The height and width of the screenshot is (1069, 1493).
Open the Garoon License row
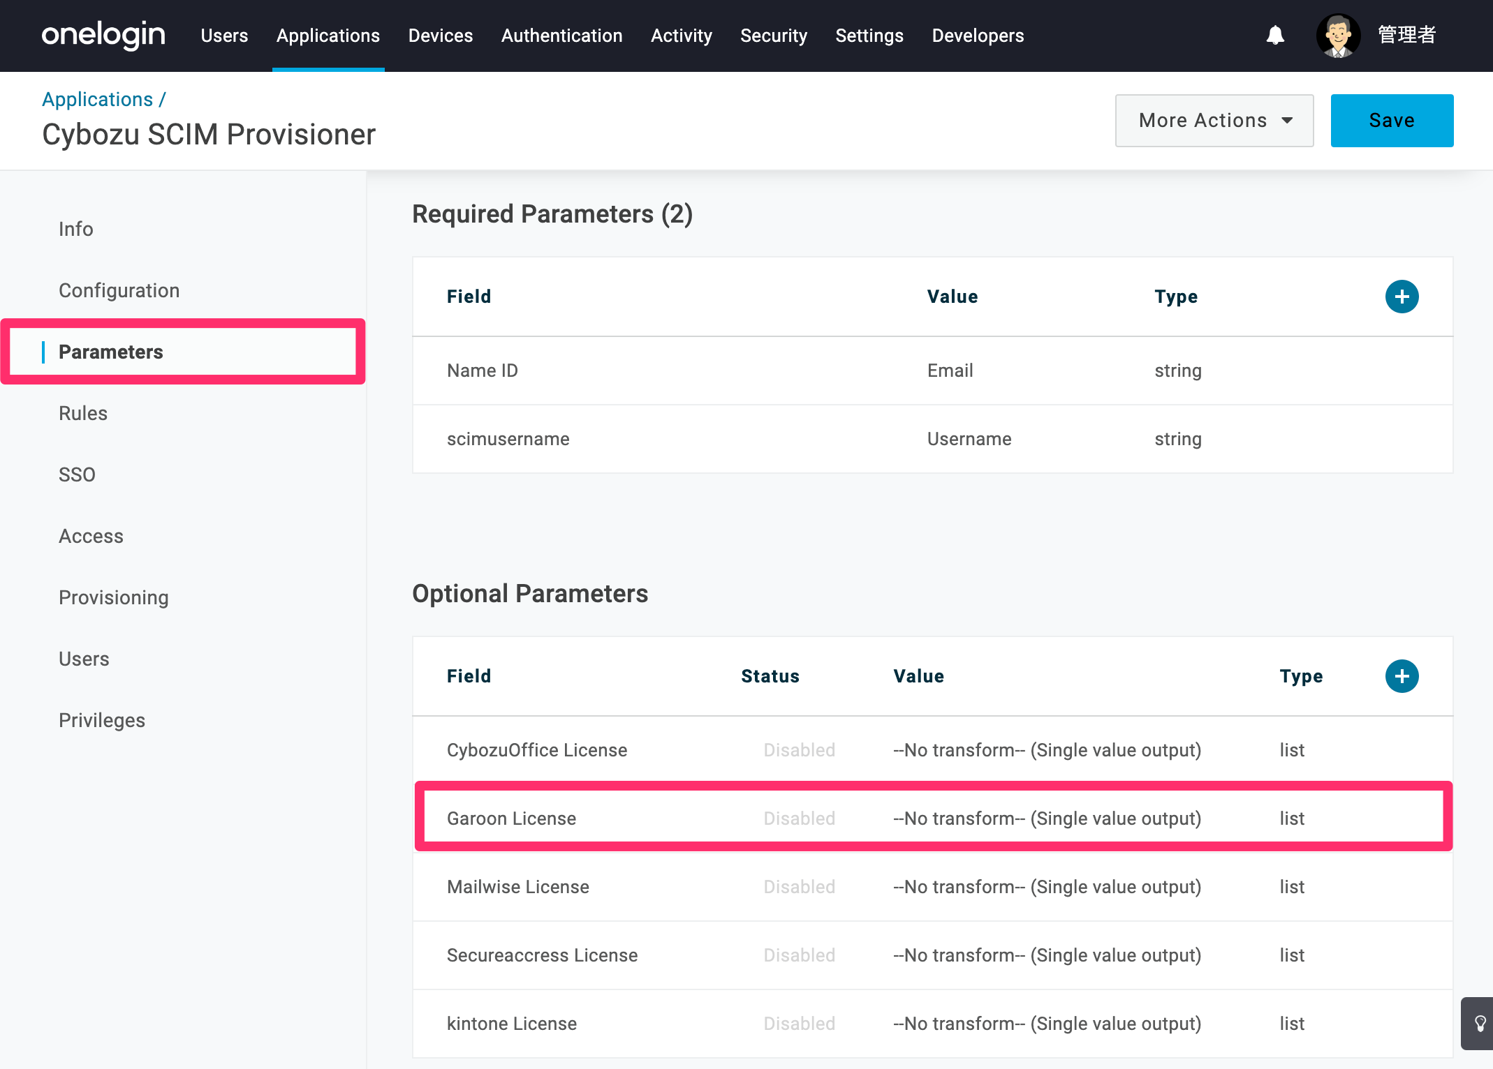pos(933,818)
